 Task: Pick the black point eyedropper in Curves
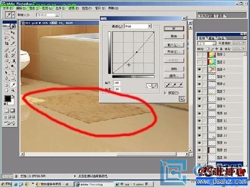tap(168, 85)
